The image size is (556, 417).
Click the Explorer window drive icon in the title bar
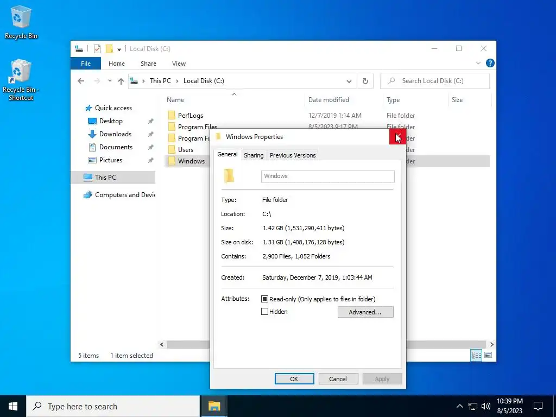(79, 48)
